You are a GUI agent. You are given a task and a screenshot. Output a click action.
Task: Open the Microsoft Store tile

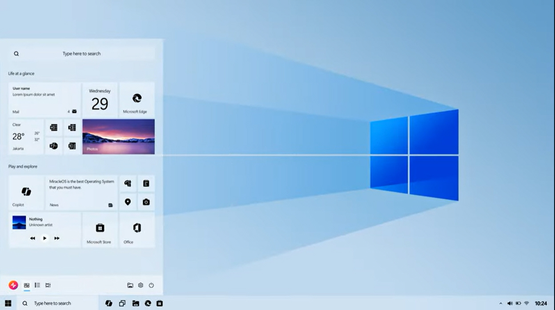point(100,229)
